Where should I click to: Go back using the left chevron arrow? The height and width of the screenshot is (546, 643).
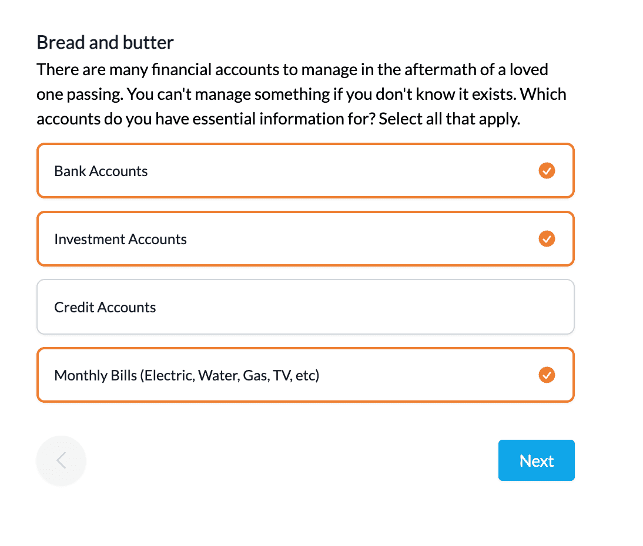(x=61, y=460)
